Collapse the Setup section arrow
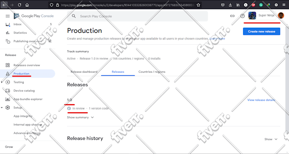The height and width of the screenshot is (154, 289). [x=2, y=108]
